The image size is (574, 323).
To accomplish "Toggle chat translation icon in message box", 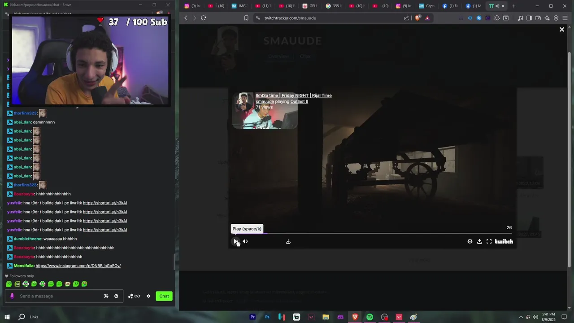I will pyautogui.click(x=106, y=296).
